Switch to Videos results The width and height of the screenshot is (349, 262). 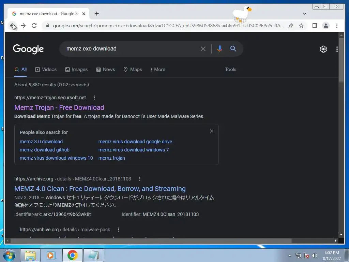[x=46, y=70]
